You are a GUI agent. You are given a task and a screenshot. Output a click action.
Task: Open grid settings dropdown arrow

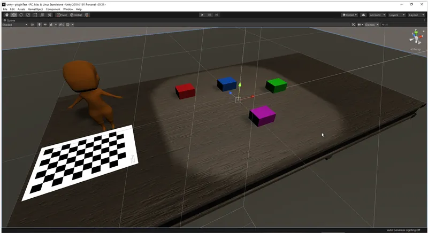(73, 25)
